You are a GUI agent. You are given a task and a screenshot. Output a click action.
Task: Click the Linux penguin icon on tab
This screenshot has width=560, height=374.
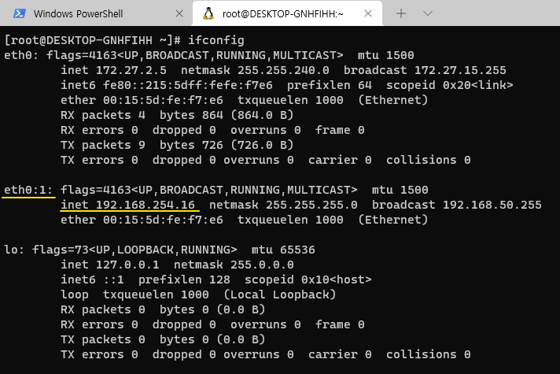pyautogui.click(x=208, y=13)
